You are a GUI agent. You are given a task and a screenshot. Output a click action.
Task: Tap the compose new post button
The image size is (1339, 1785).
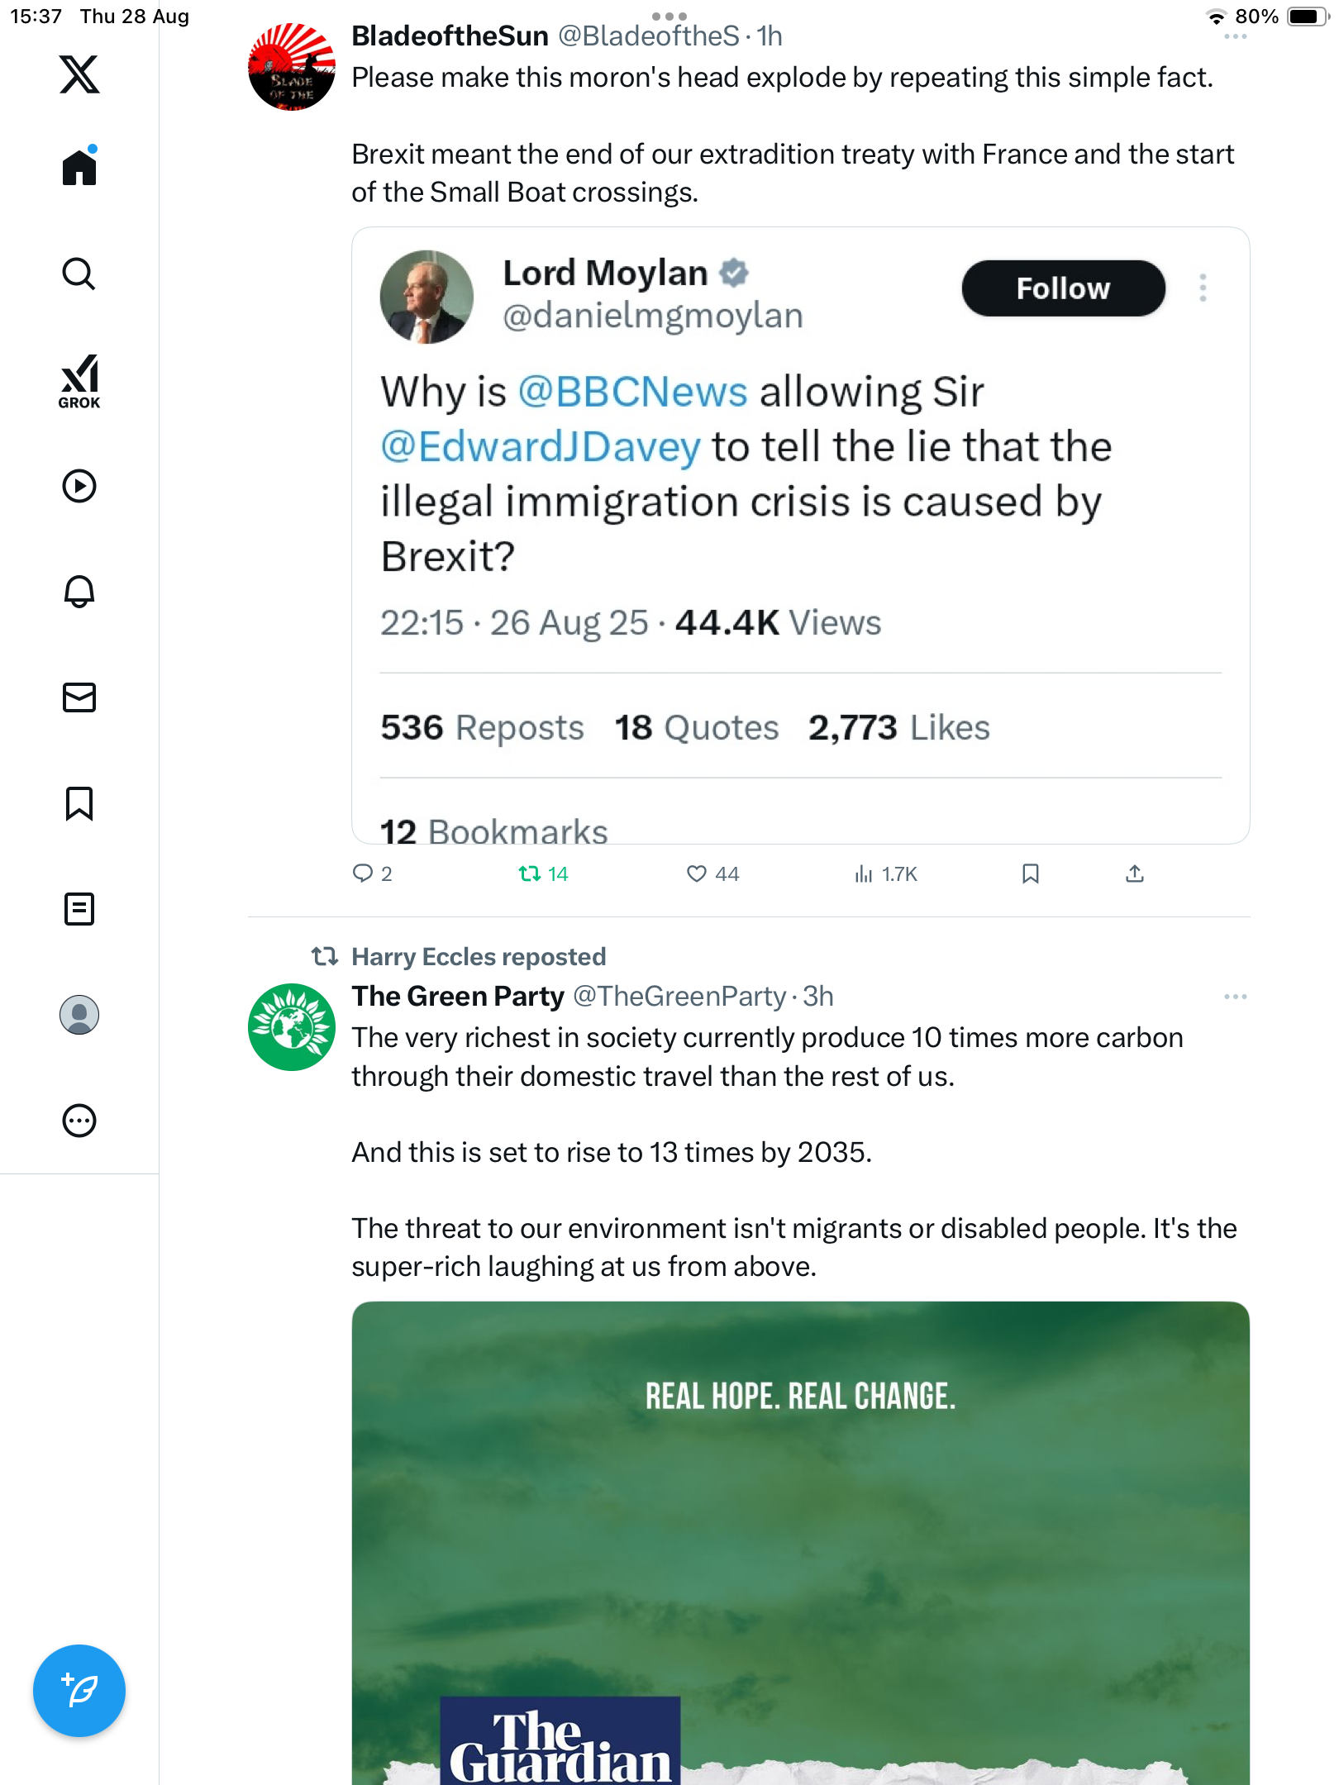[x=79, y=1690]
